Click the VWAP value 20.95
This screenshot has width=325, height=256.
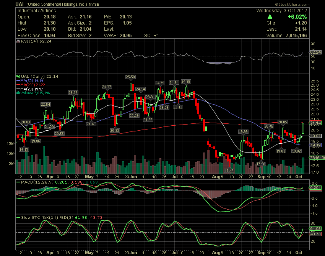[x=126, y=36]
